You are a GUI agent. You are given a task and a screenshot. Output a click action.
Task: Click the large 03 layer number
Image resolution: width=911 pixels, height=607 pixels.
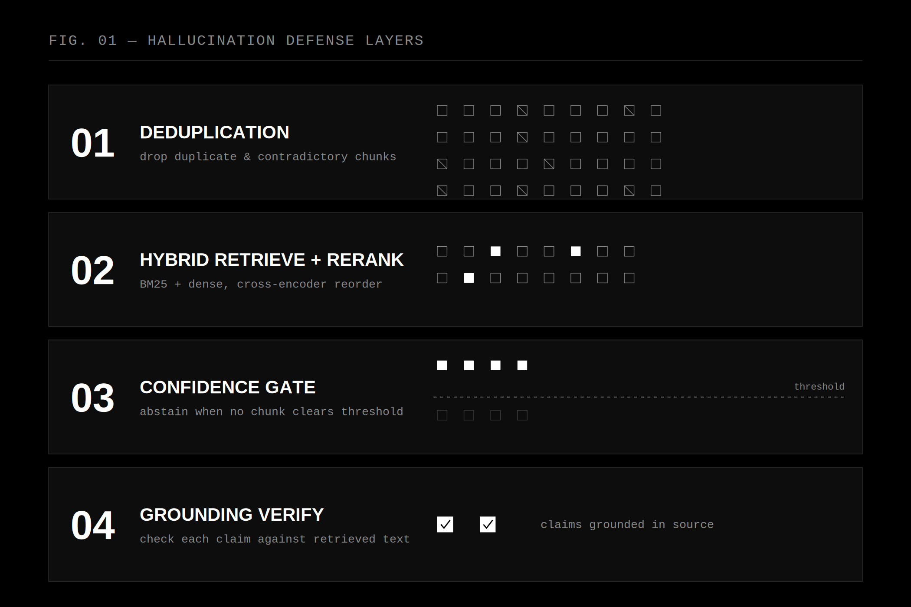tap(92, 398)
